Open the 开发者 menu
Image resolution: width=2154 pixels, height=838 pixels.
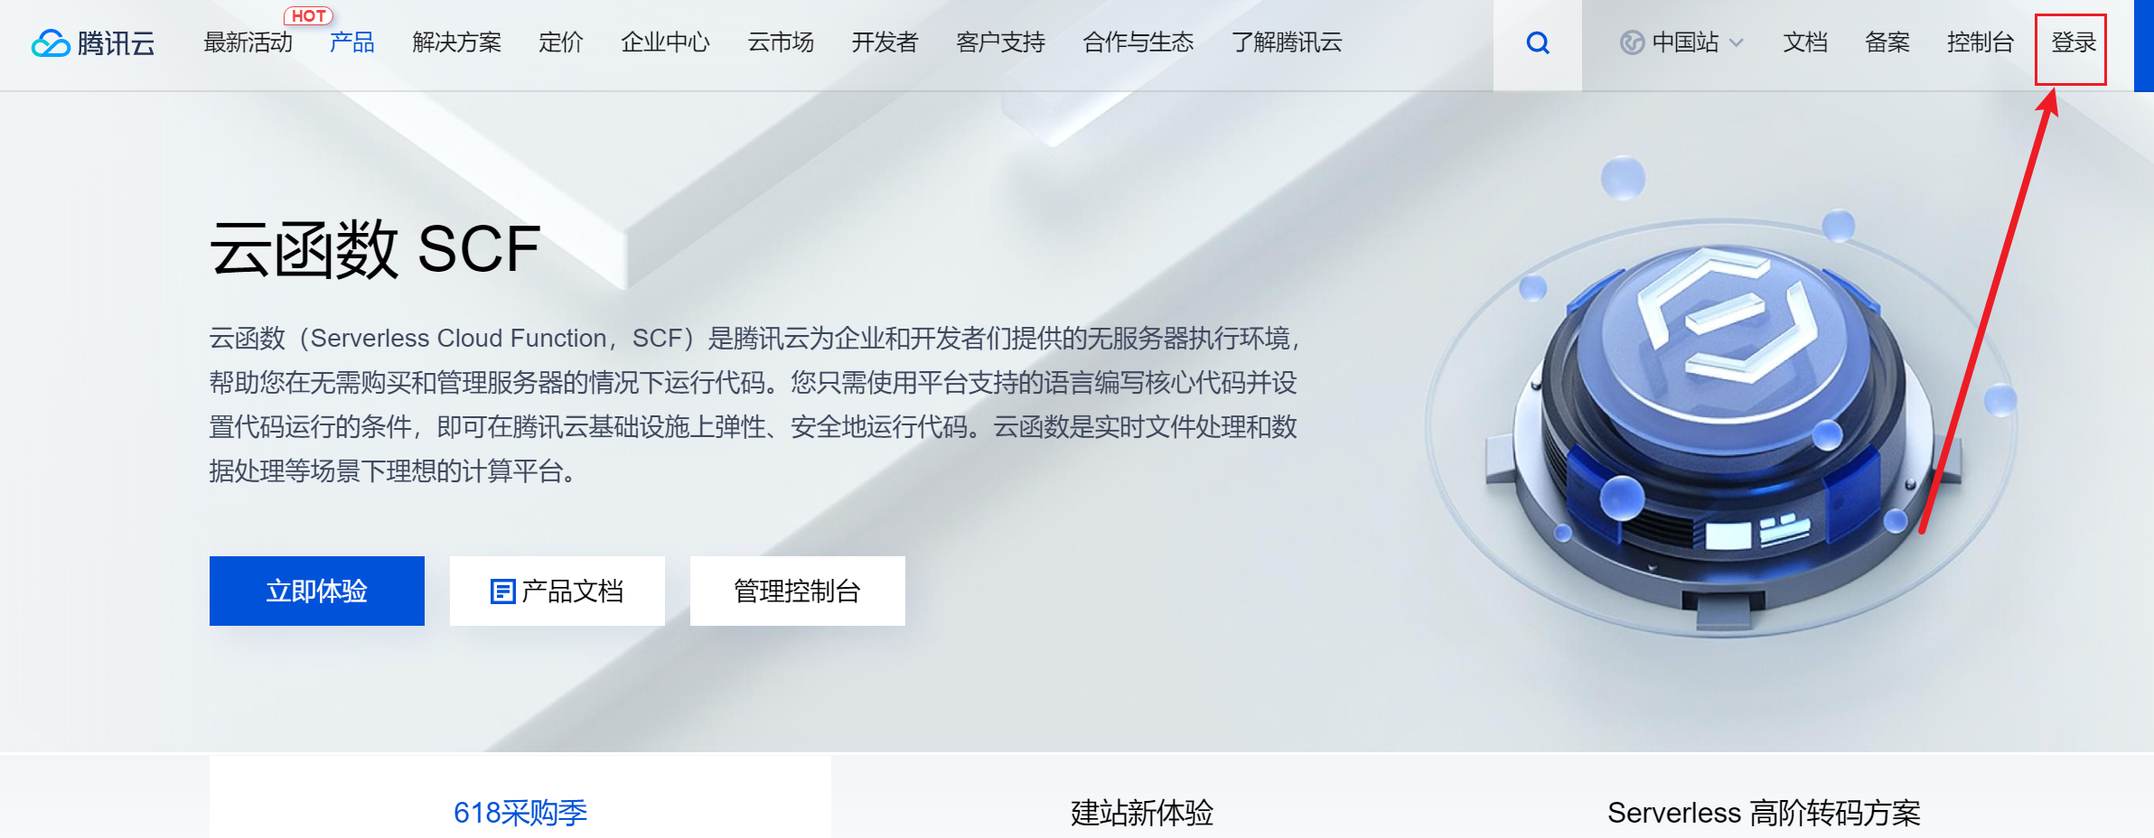pos(885,42)
